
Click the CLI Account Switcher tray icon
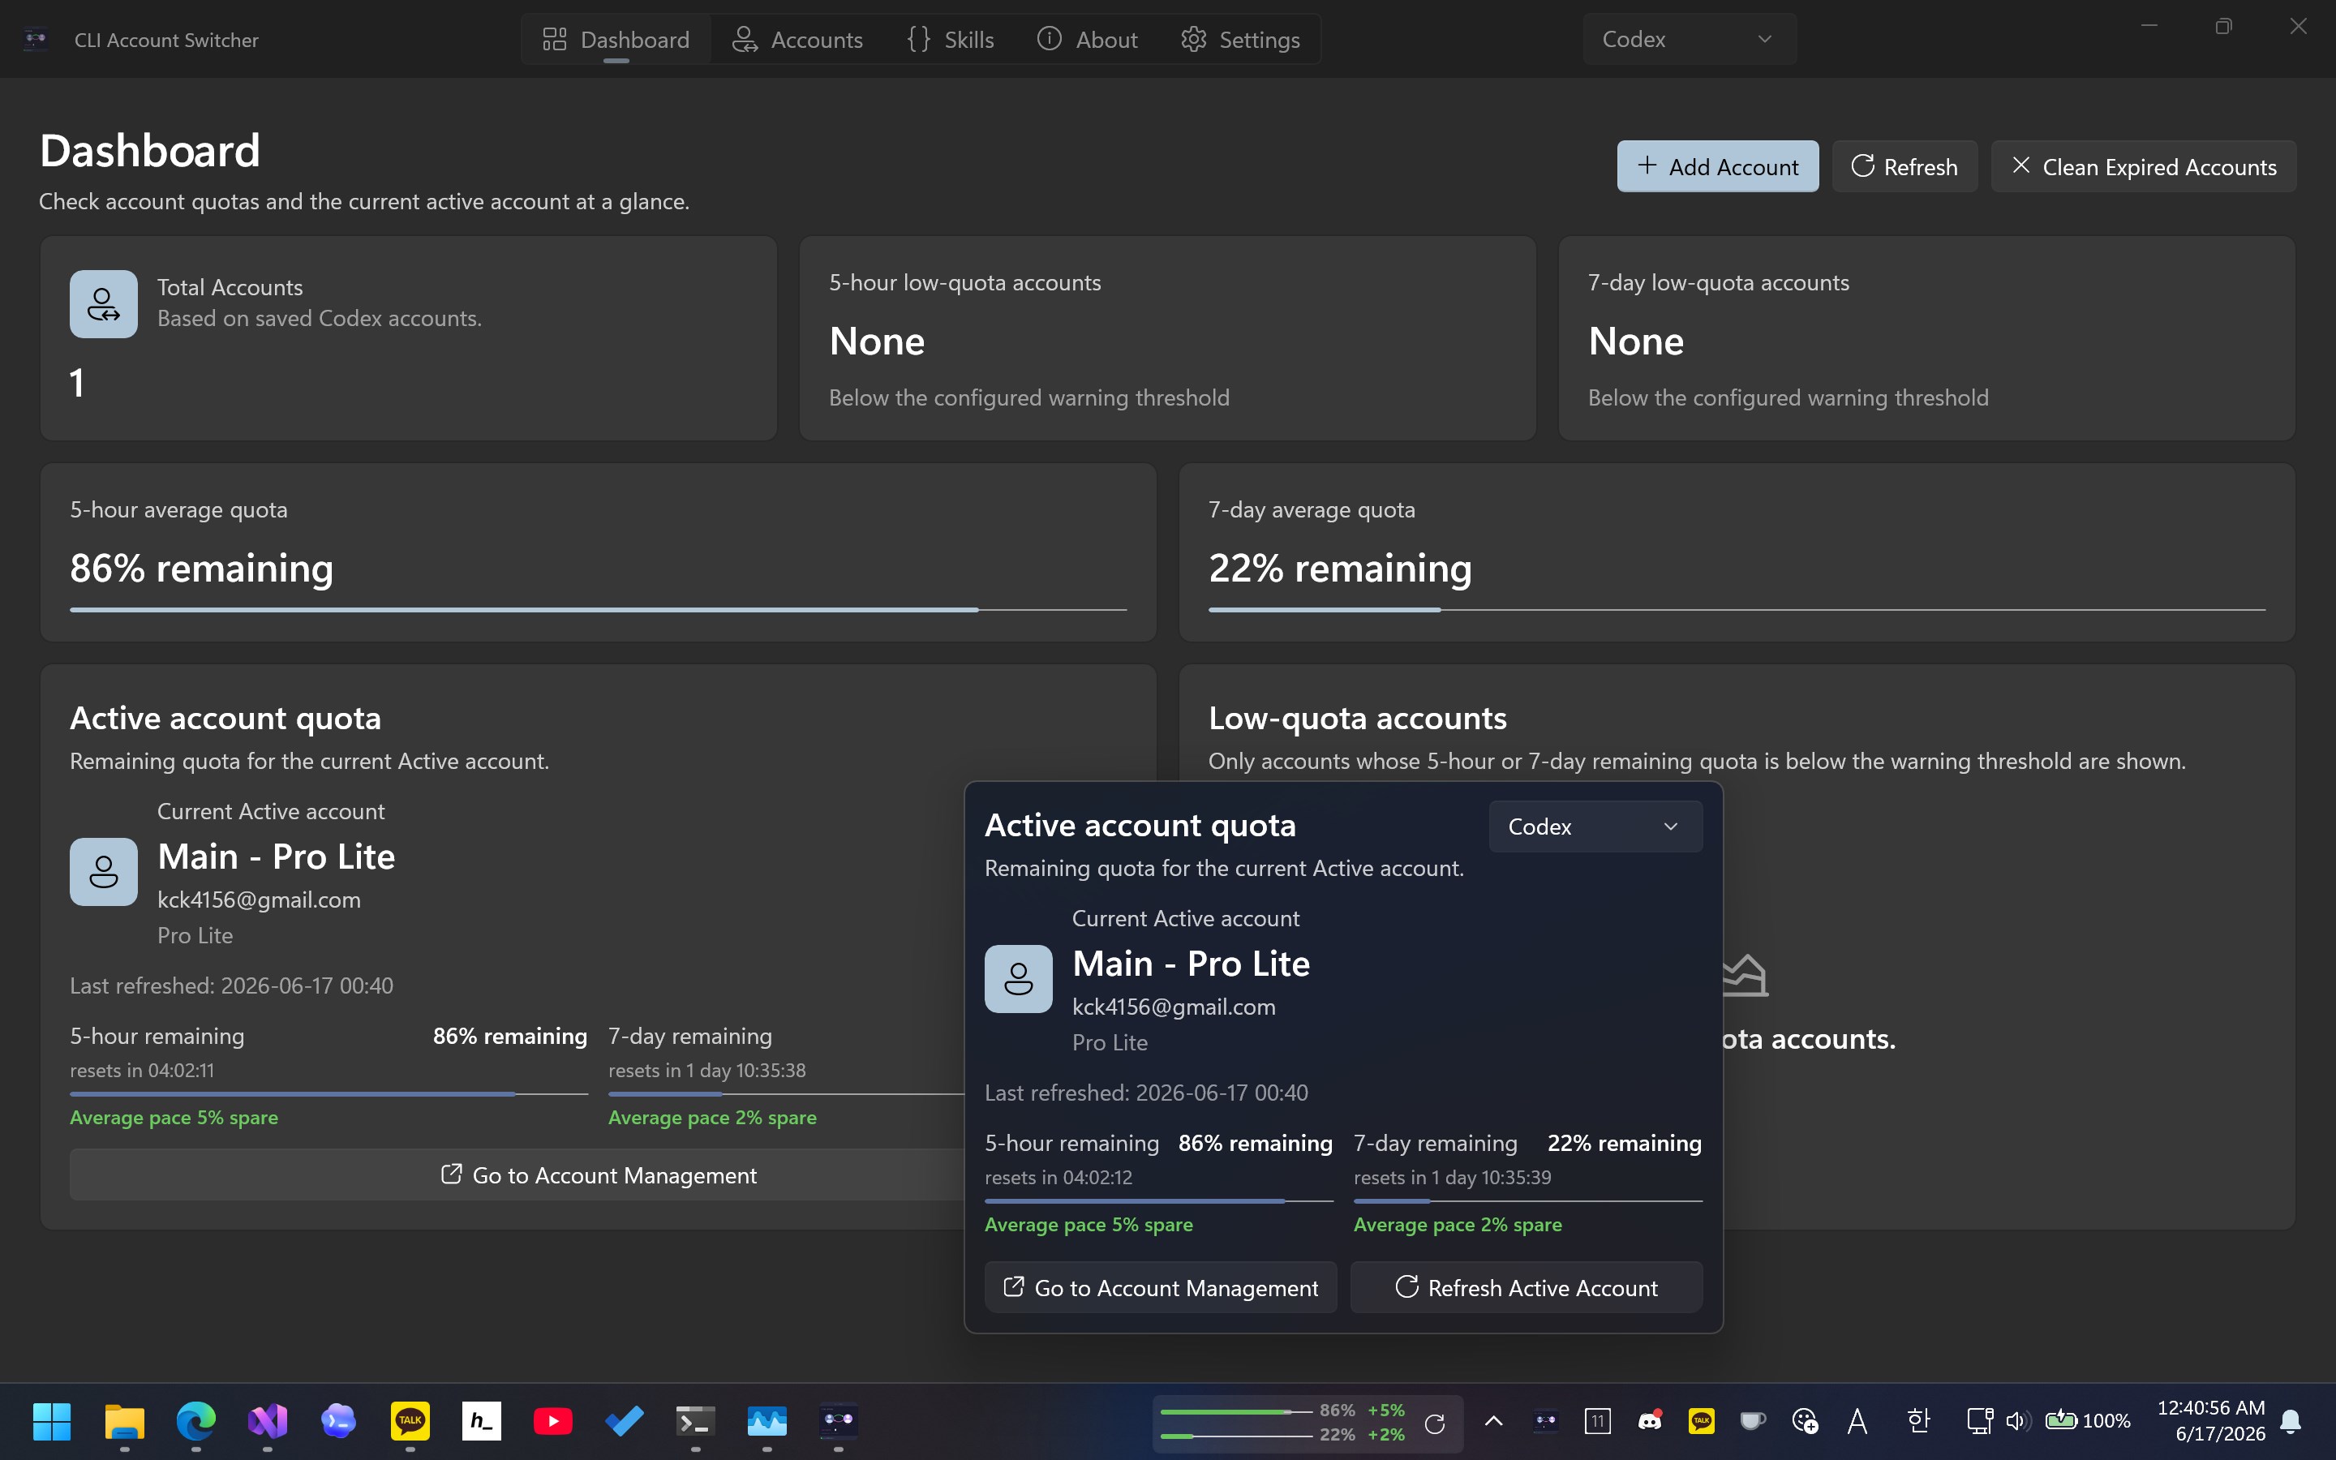[x=1545, y=1420]
